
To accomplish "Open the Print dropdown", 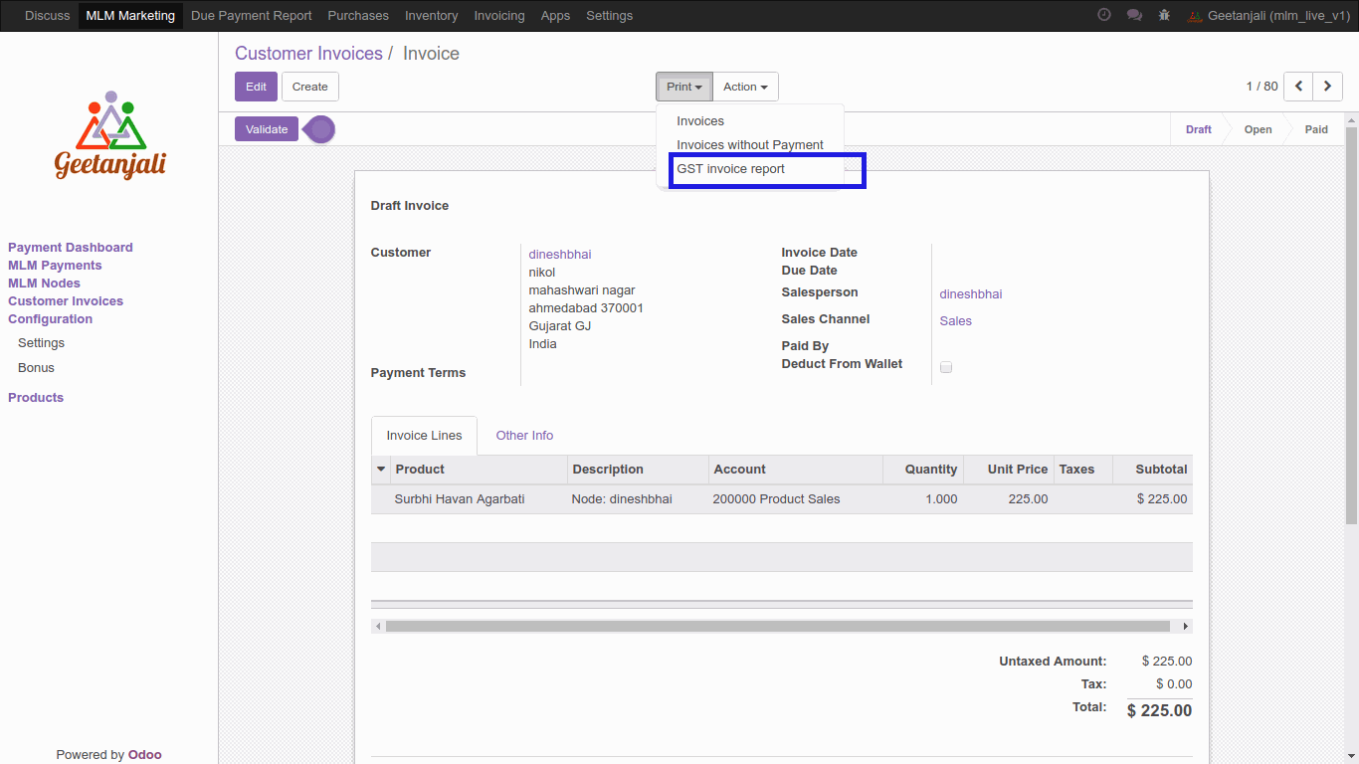I will pyautogui.click(x=683, y=87).
